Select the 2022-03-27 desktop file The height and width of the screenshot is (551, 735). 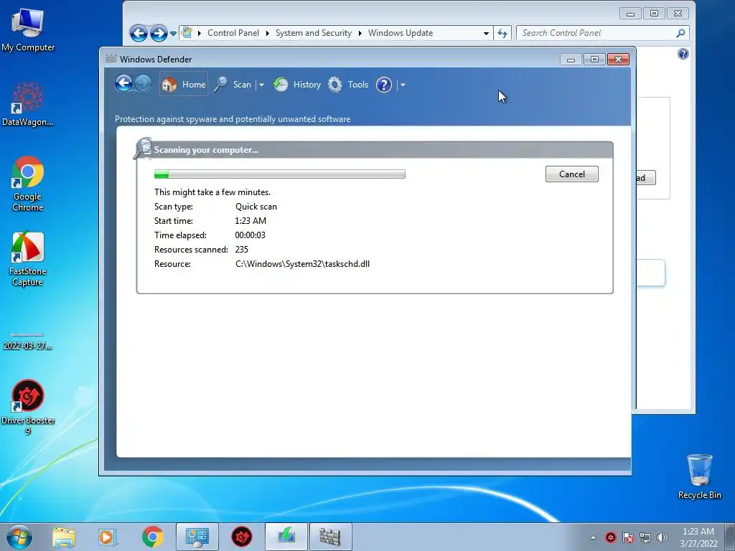(27, 341)
